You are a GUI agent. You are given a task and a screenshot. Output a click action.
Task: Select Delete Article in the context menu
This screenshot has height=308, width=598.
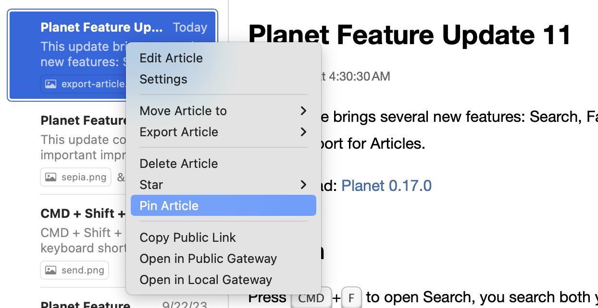[179, 164]
